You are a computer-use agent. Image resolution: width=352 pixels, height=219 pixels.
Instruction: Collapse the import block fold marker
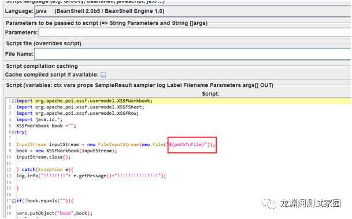14,101
